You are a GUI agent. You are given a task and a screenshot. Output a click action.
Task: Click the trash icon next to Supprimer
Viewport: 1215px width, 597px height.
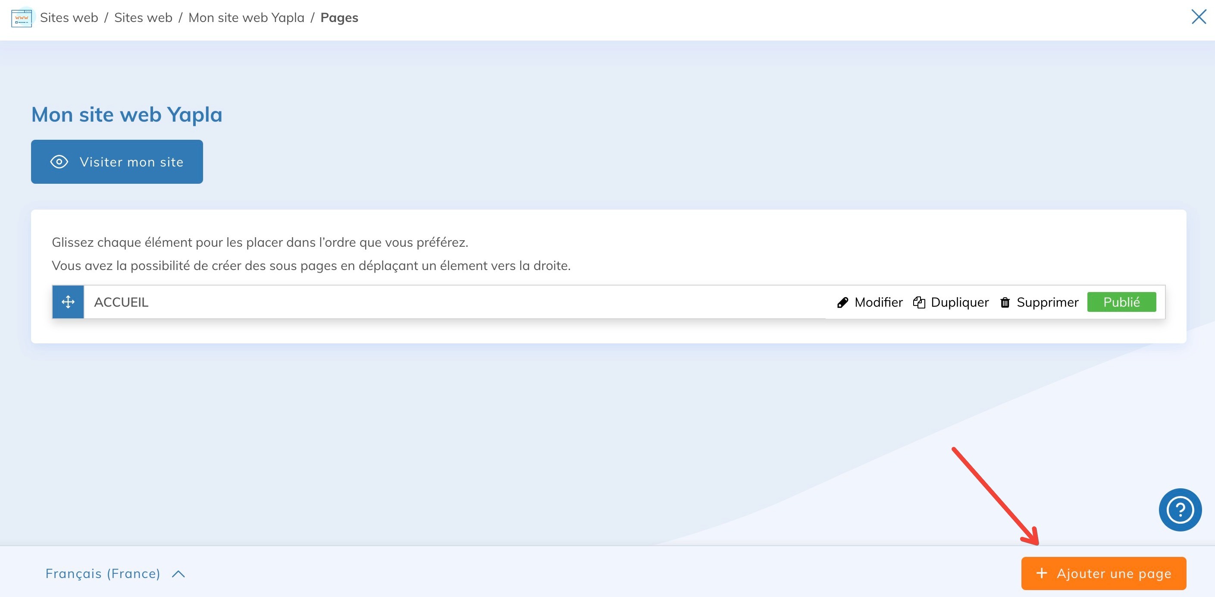click(1005, 302)
